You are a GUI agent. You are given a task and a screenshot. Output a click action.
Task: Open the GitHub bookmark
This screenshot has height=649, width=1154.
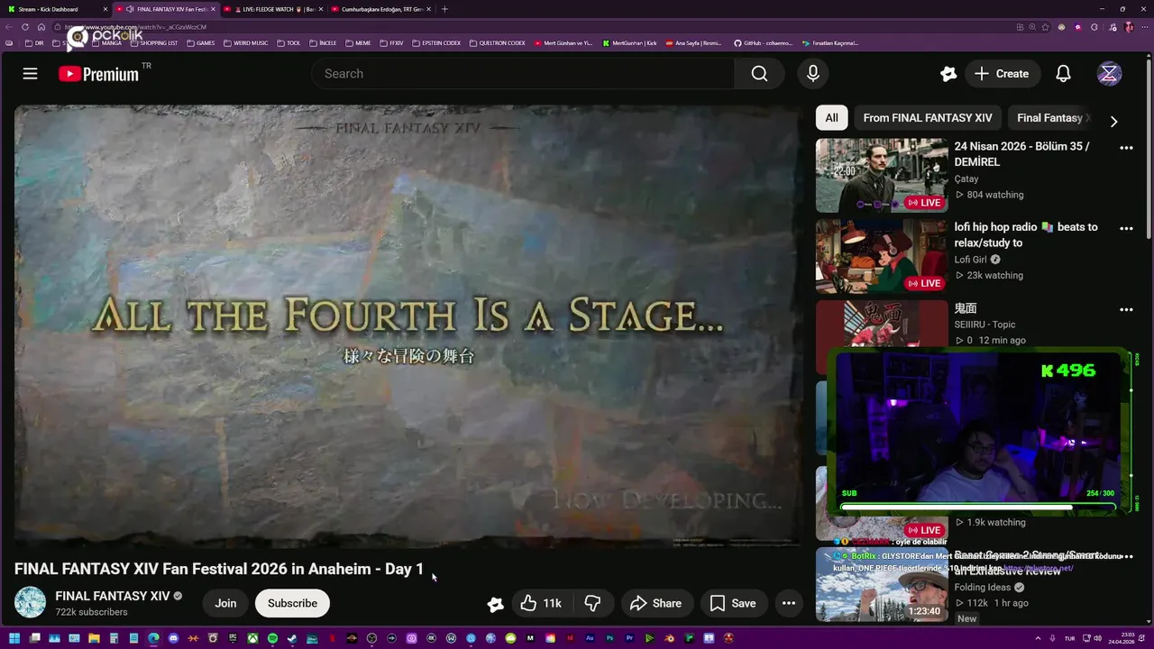click(763, 43)
